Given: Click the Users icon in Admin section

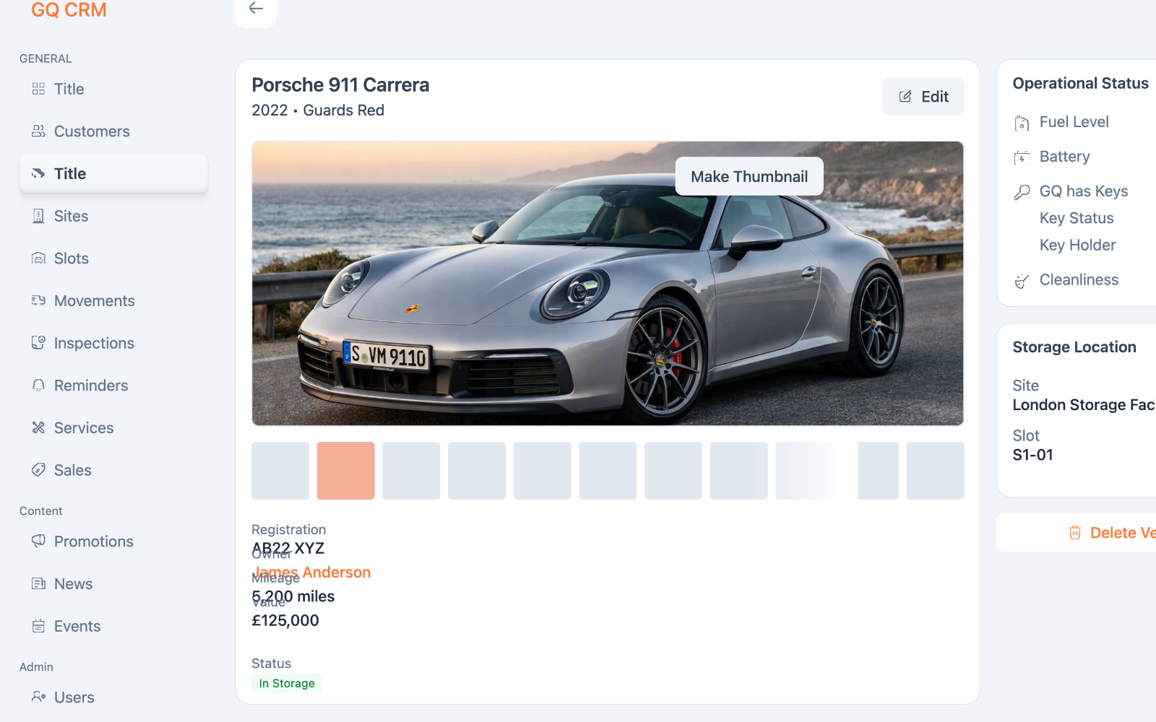Looking at the screenshot, I should pyautogui.click(x=38, y=697).
